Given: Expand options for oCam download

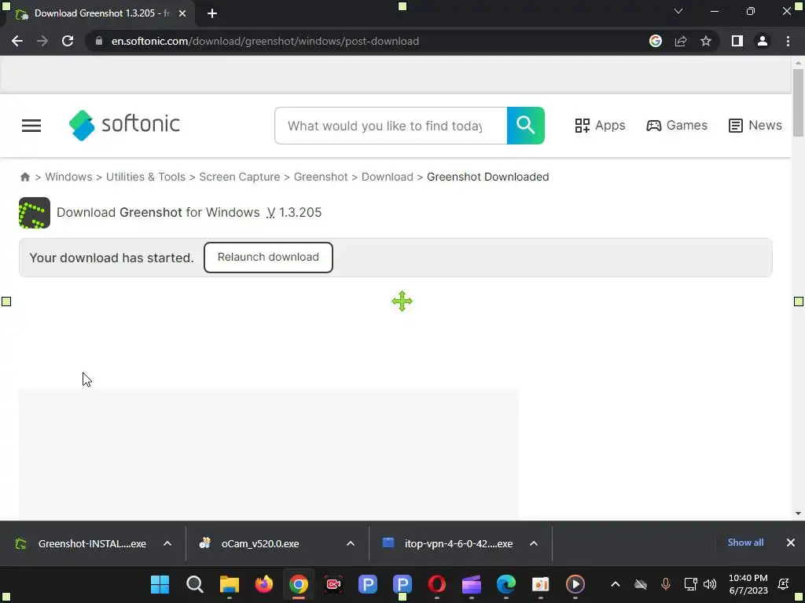Looking at the screenshot, I should click(x=351, y=543).
